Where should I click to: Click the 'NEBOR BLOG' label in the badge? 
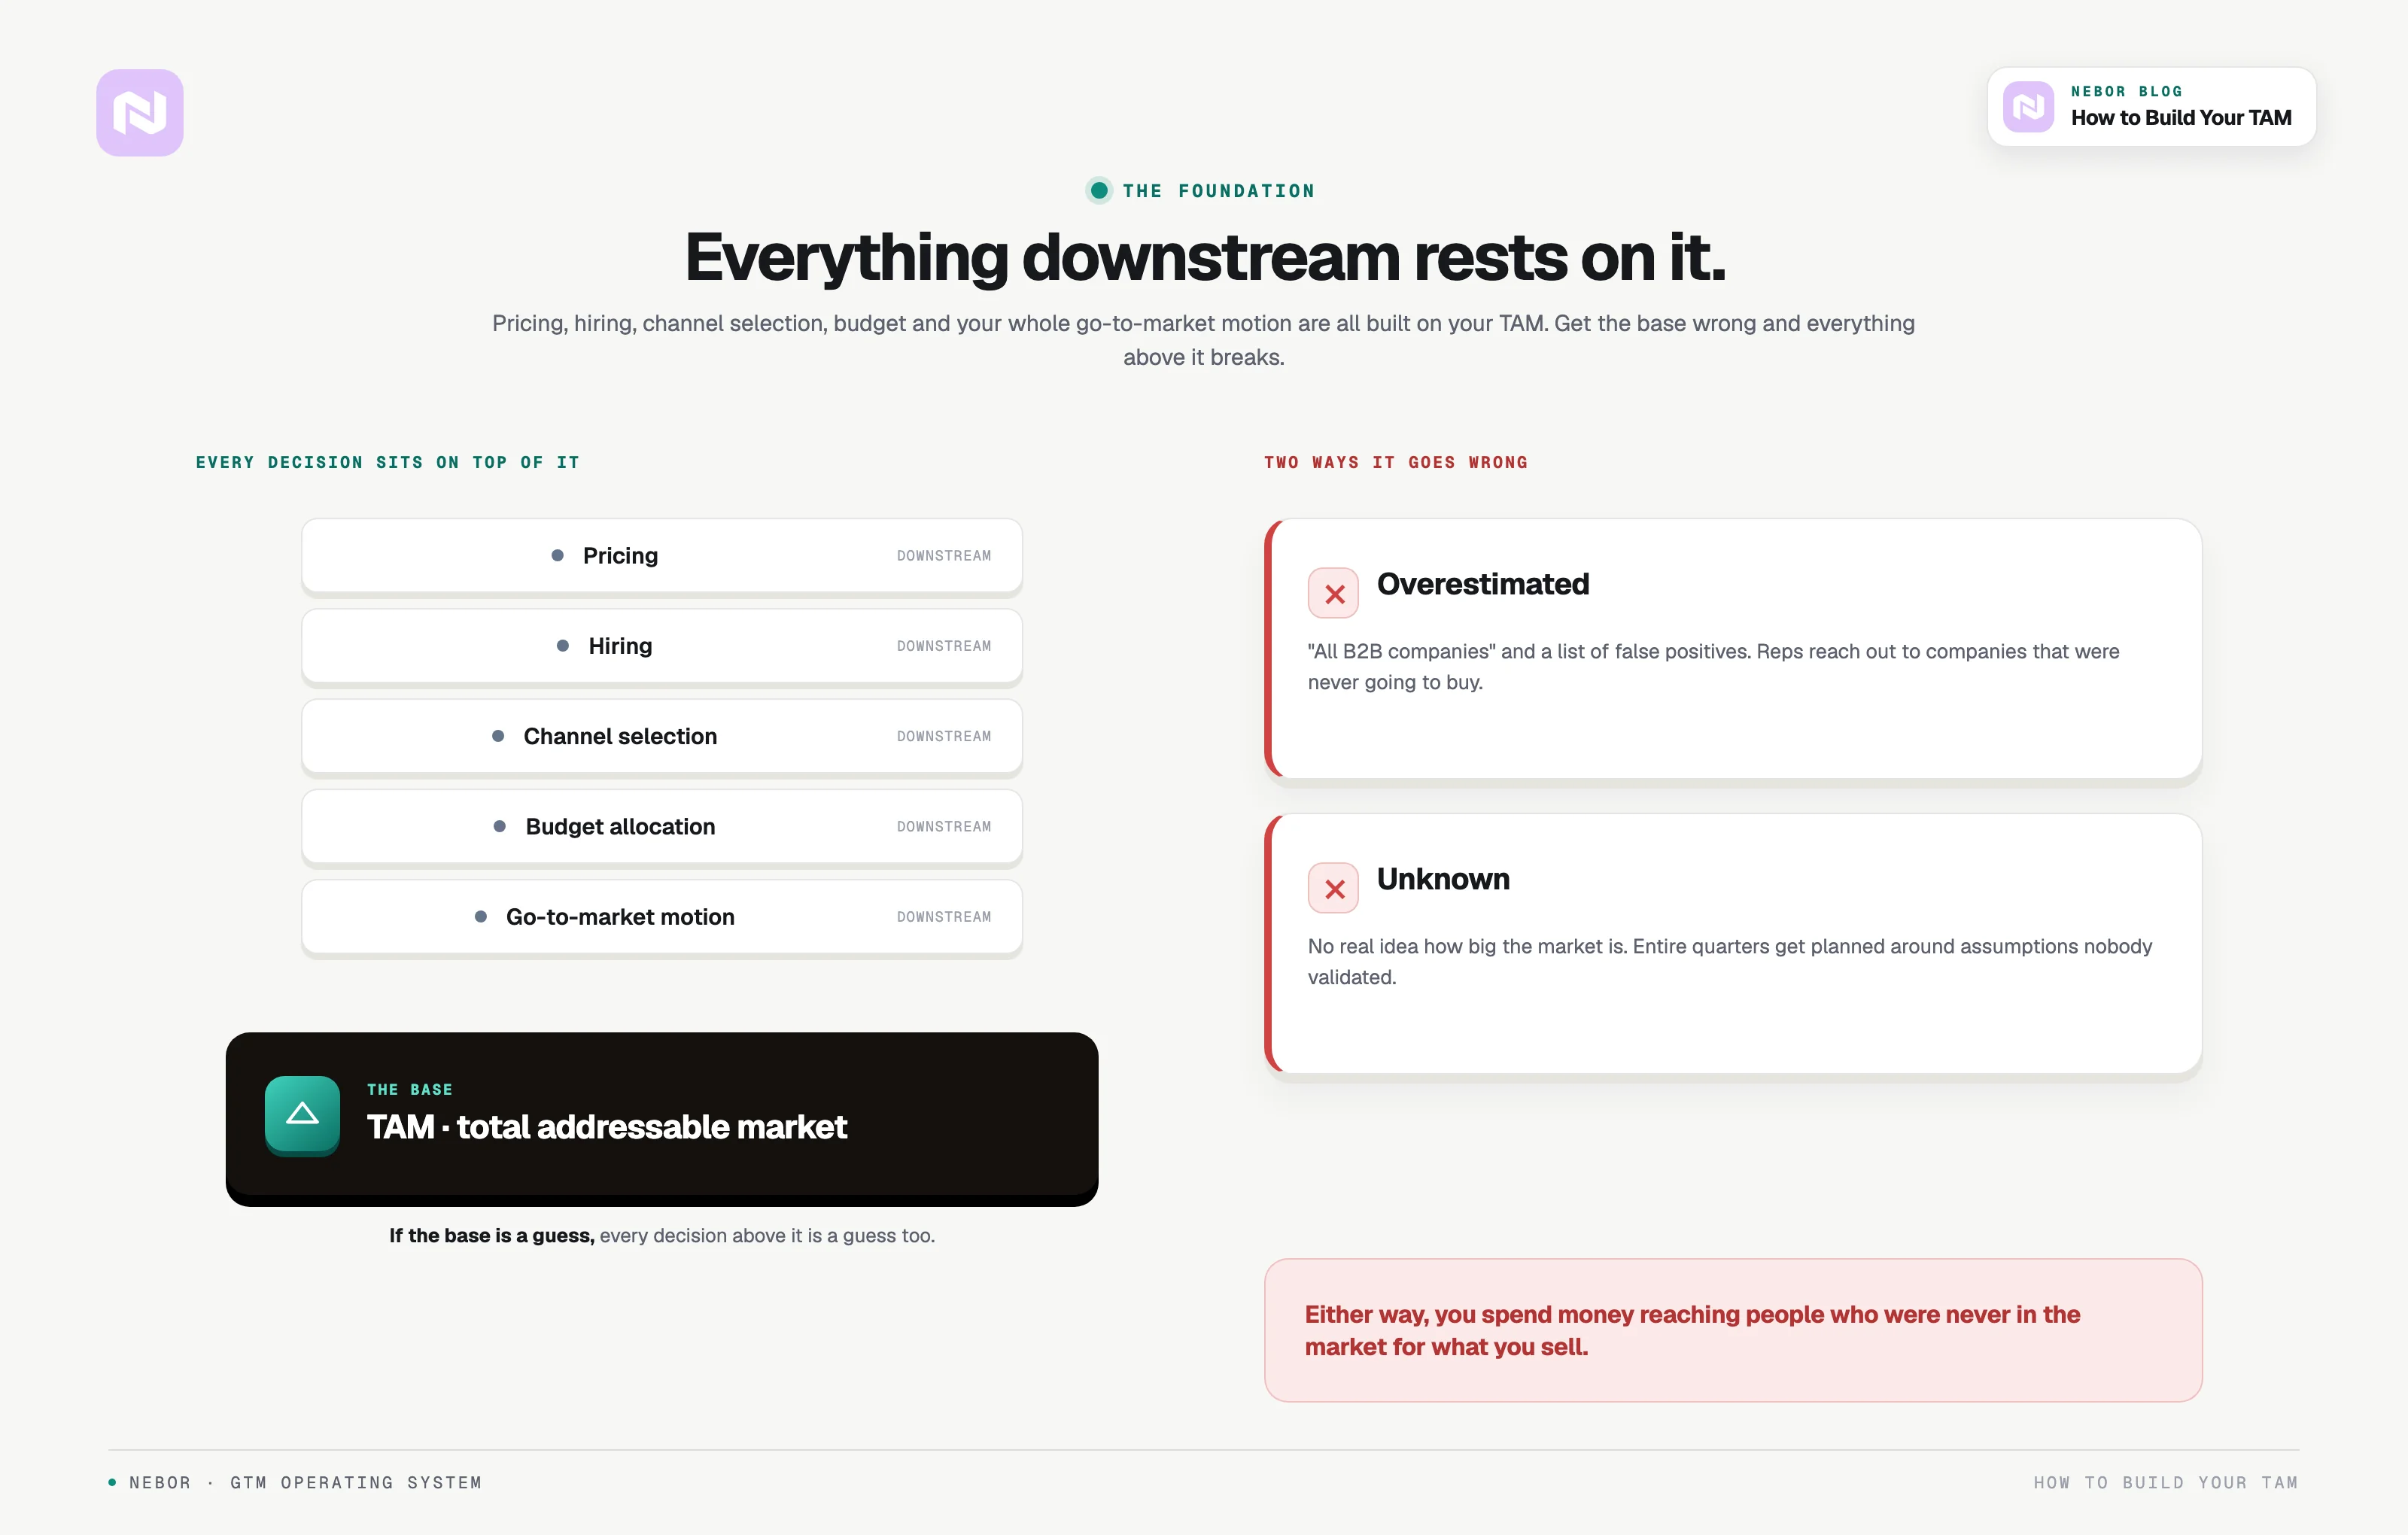pyautogui.click(x=2126, y=91)
